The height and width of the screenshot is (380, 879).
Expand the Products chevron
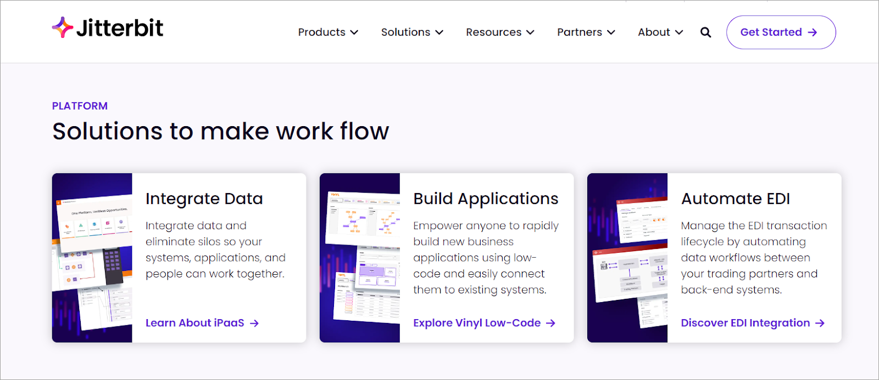(x=354, y=32)
